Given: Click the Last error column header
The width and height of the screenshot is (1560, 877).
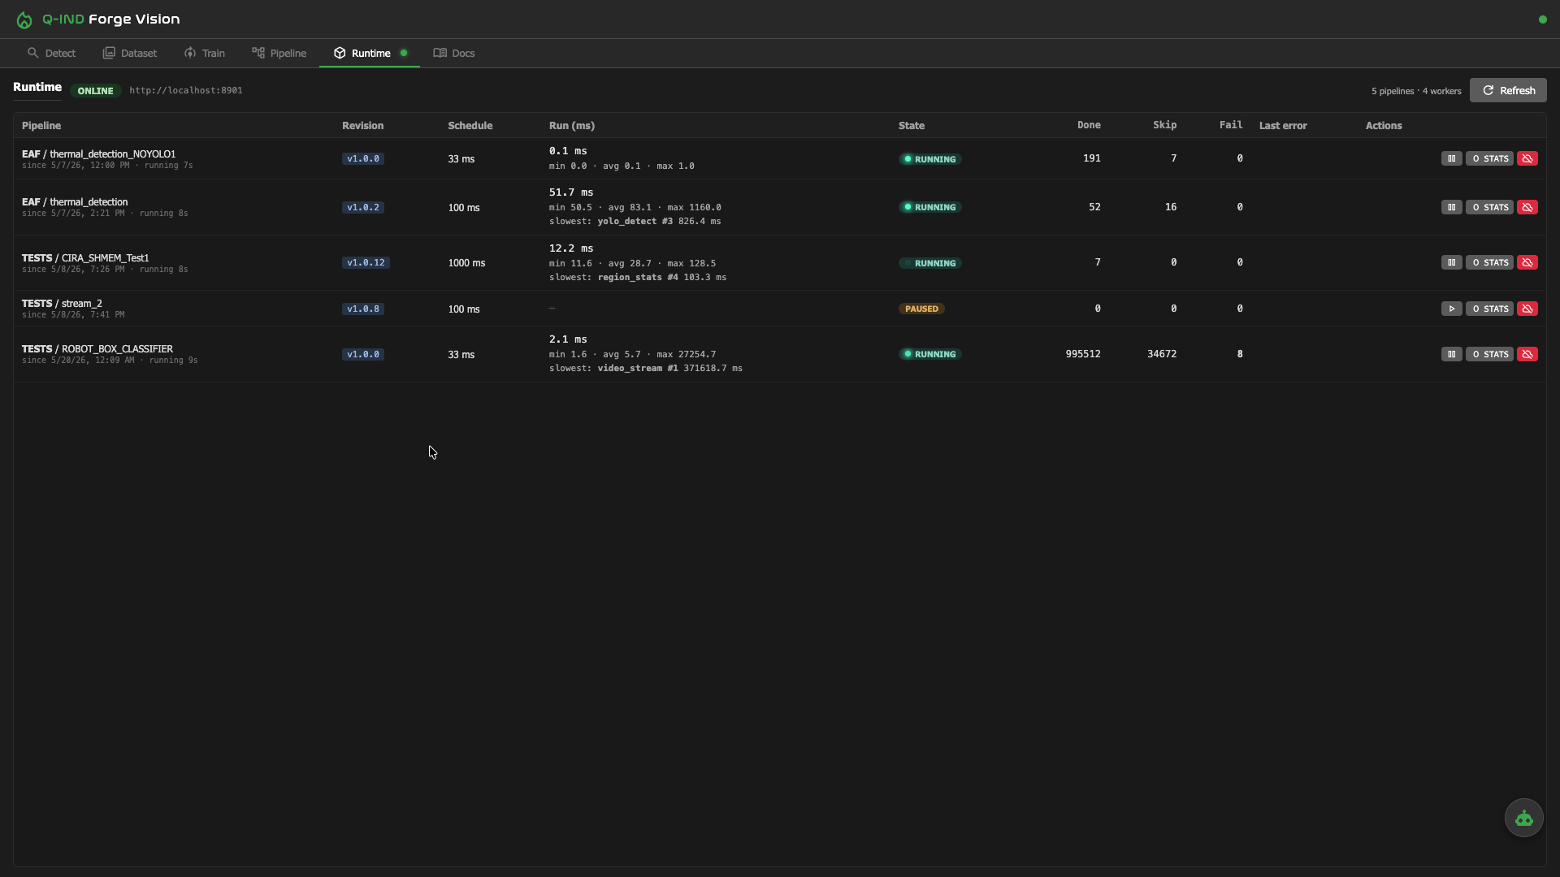Looking at the screenshot, I should tap(1283, 126).
